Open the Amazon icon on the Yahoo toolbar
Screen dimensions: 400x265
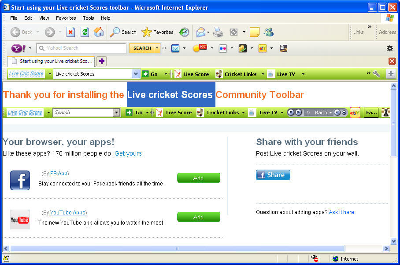pos(284,49)
